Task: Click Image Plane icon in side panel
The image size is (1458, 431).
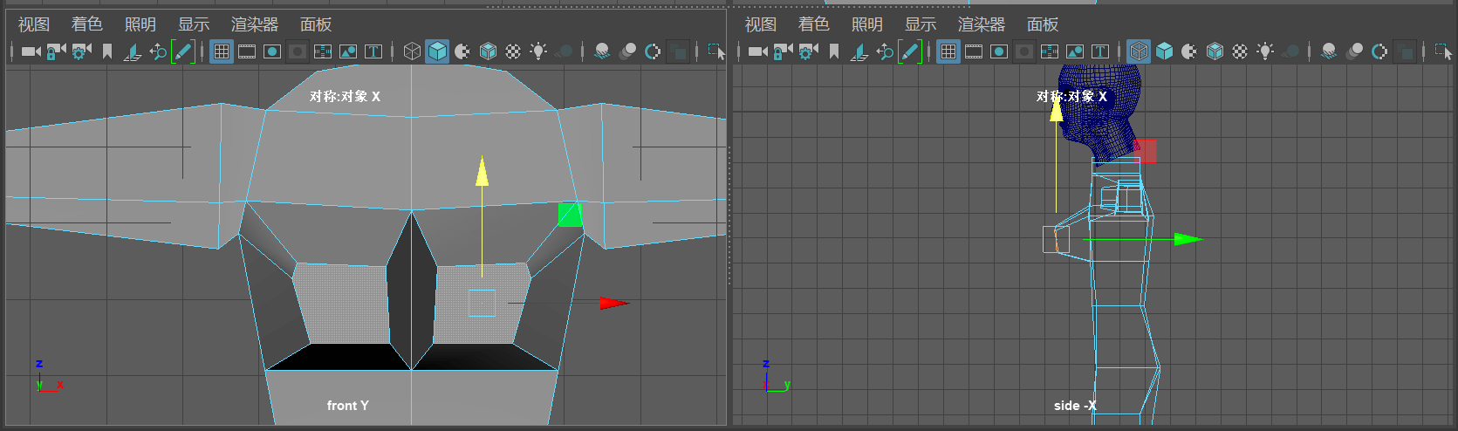Action: [x=859, y=51]
